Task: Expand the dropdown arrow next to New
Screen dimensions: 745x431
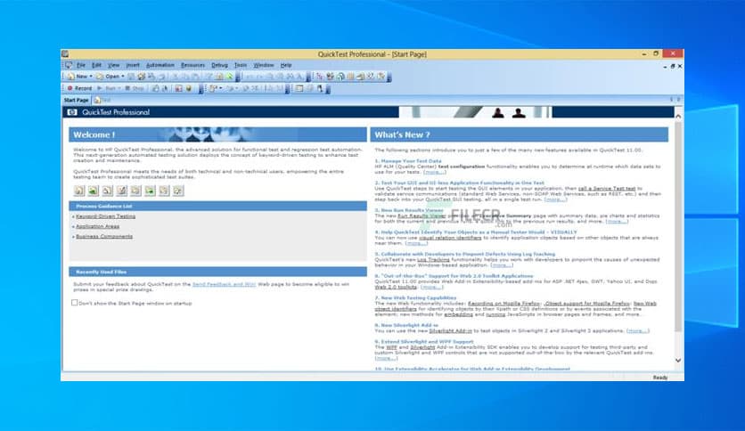Action: tap(91, 77)
